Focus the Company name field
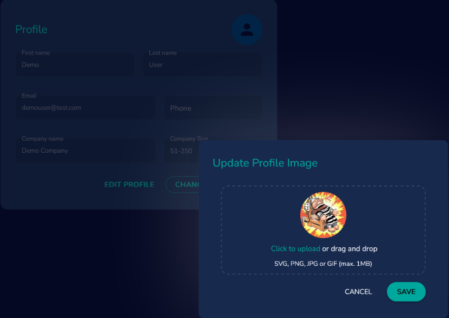The width and height of the screenshot is (449, 318). 86,151
